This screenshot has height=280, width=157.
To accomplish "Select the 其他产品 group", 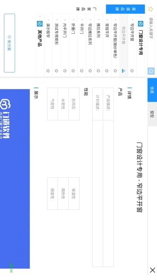I will [40, 45].
